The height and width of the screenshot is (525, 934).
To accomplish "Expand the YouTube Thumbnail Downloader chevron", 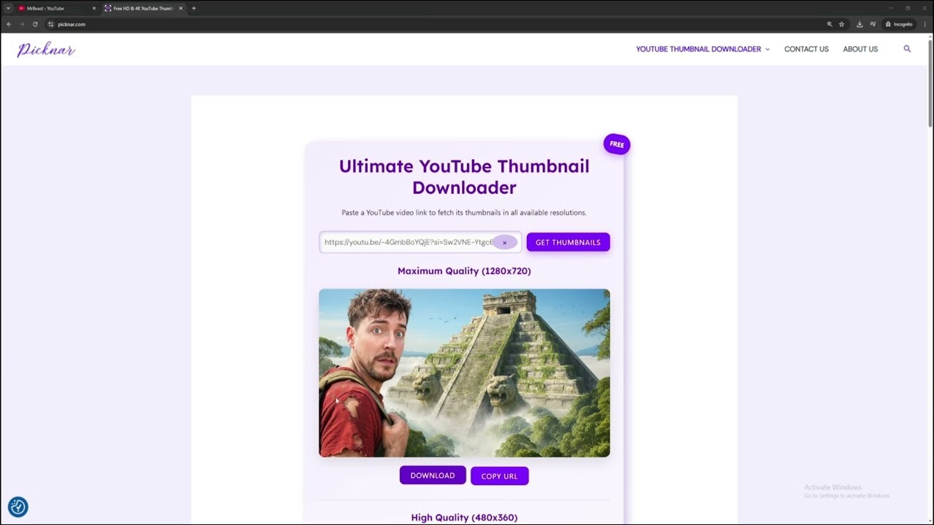I will click(767, 50).
